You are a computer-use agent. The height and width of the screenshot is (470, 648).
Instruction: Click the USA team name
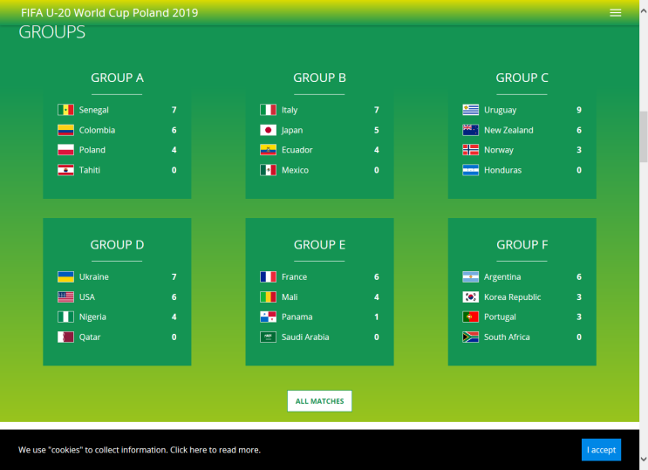point(87,297)
